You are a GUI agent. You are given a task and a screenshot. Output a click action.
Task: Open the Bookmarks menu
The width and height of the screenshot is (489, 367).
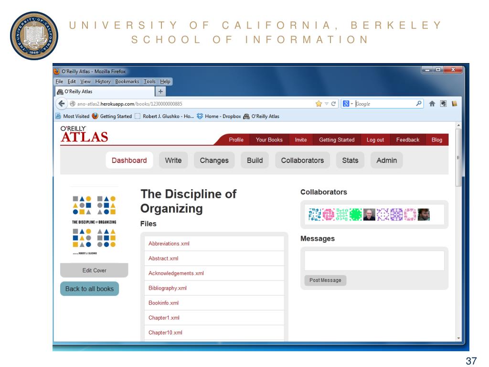(127, 81)
